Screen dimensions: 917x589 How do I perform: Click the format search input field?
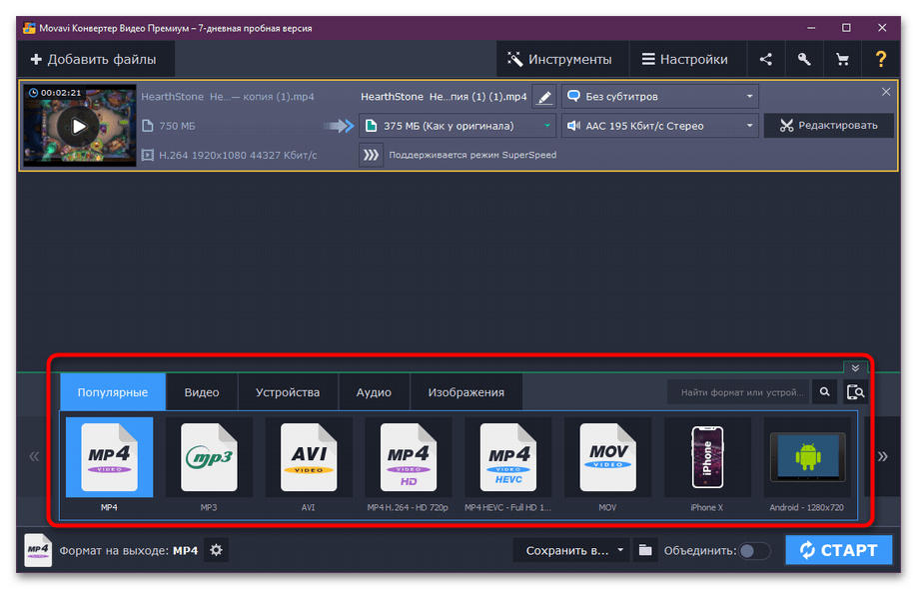[740, 392]
